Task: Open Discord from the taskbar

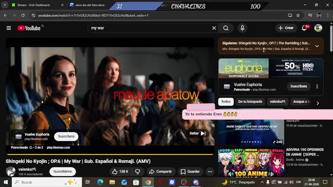Action: [196, 182]
